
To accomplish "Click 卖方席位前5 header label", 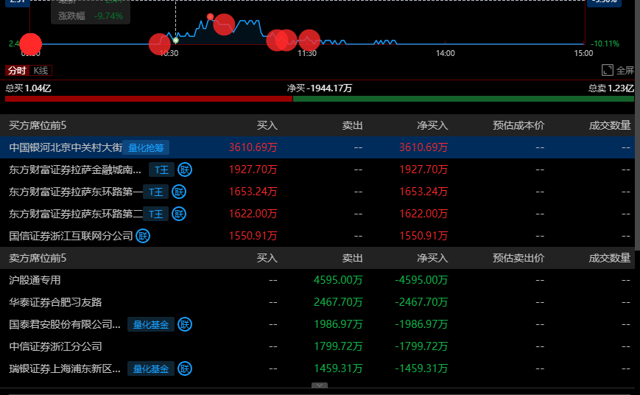I will coord(38,258).
